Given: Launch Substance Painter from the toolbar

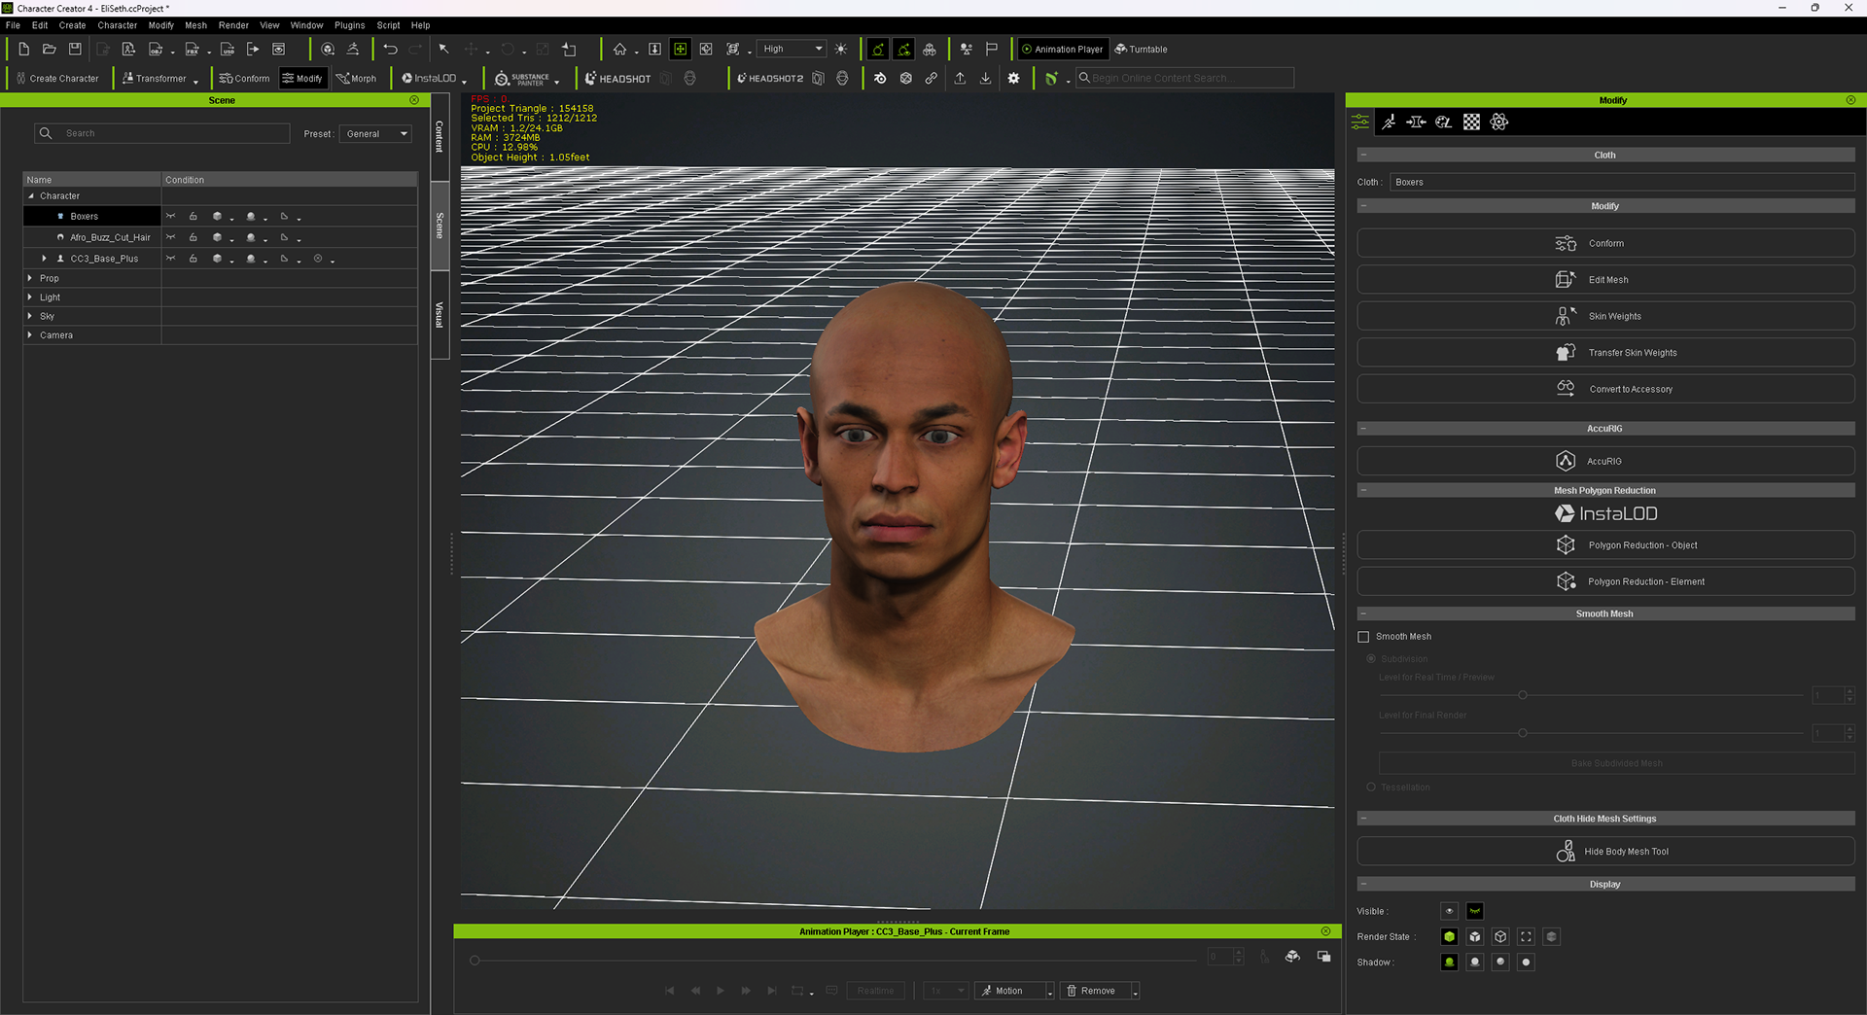Looking at the screenshot, I should [522, 79].
